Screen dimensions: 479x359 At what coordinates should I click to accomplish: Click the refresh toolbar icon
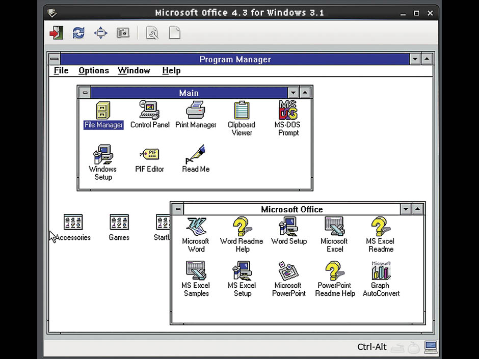pyautogui.click(x=78, y=33)
